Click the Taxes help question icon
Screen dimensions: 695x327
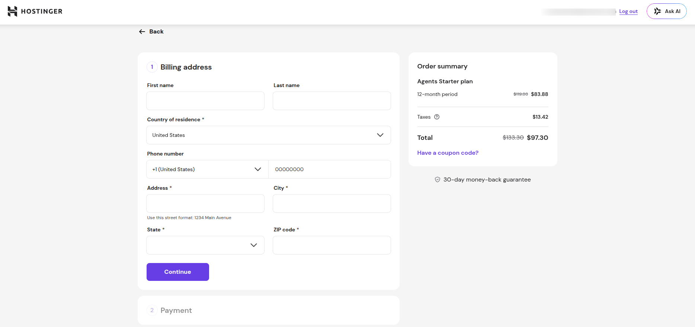click(437, 117)
